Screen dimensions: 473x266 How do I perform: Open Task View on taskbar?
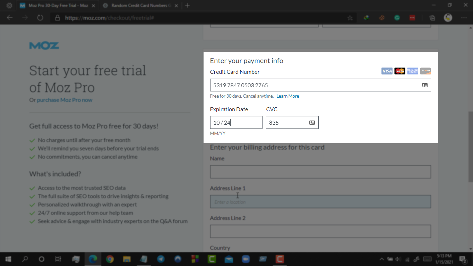coord(58,259)
